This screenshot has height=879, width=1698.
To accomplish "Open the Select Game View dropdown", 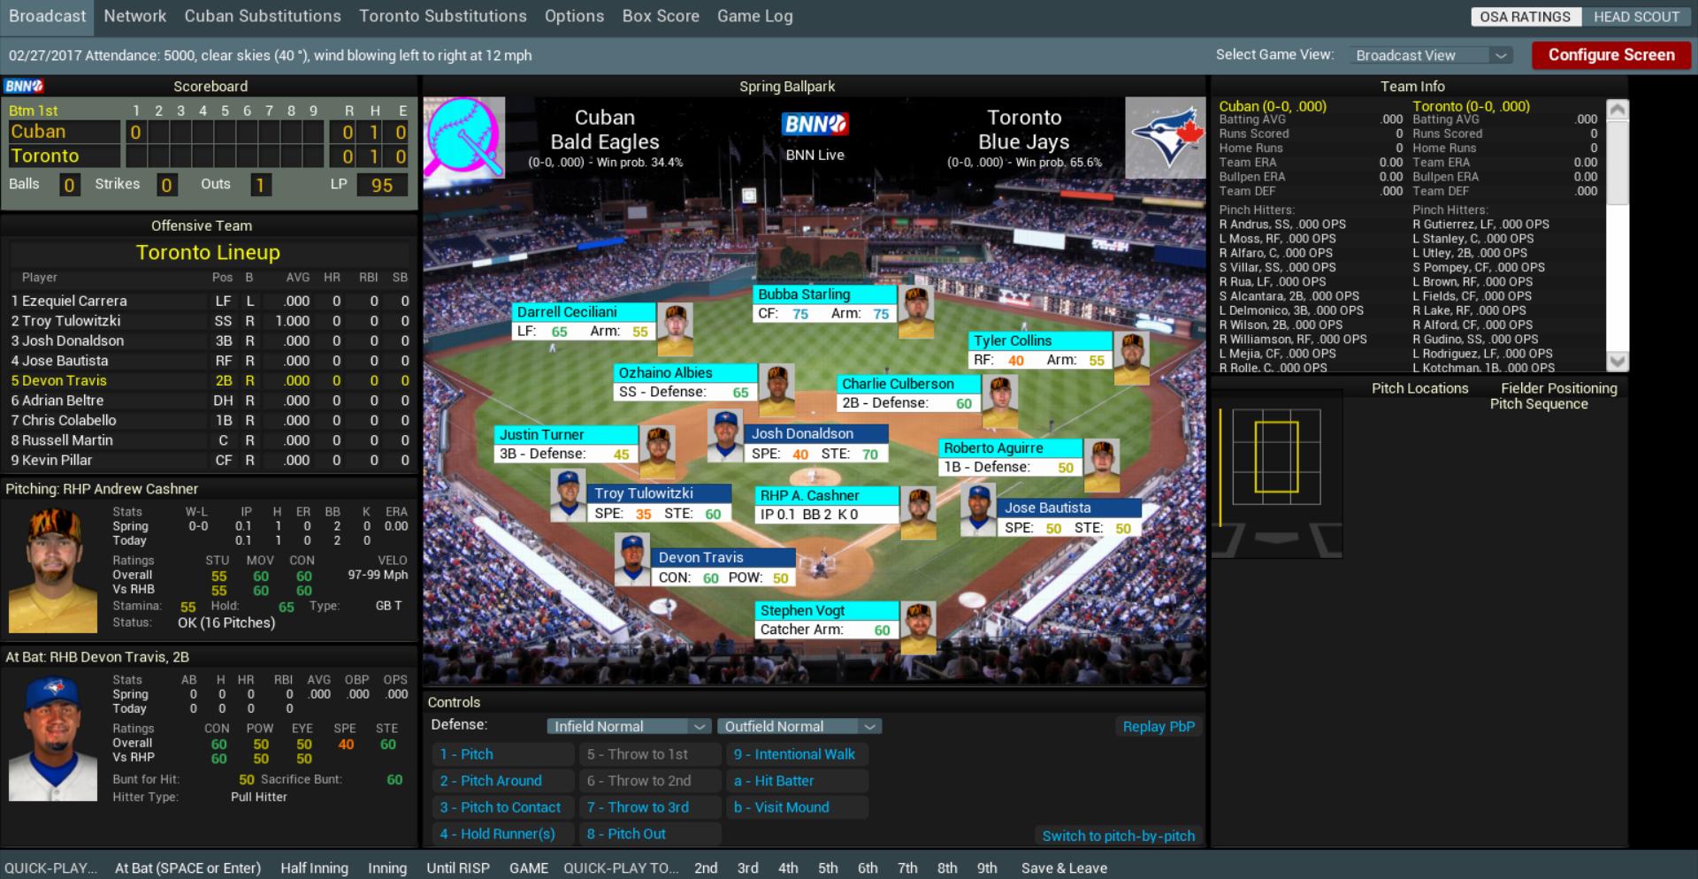I will (1430, 55).
